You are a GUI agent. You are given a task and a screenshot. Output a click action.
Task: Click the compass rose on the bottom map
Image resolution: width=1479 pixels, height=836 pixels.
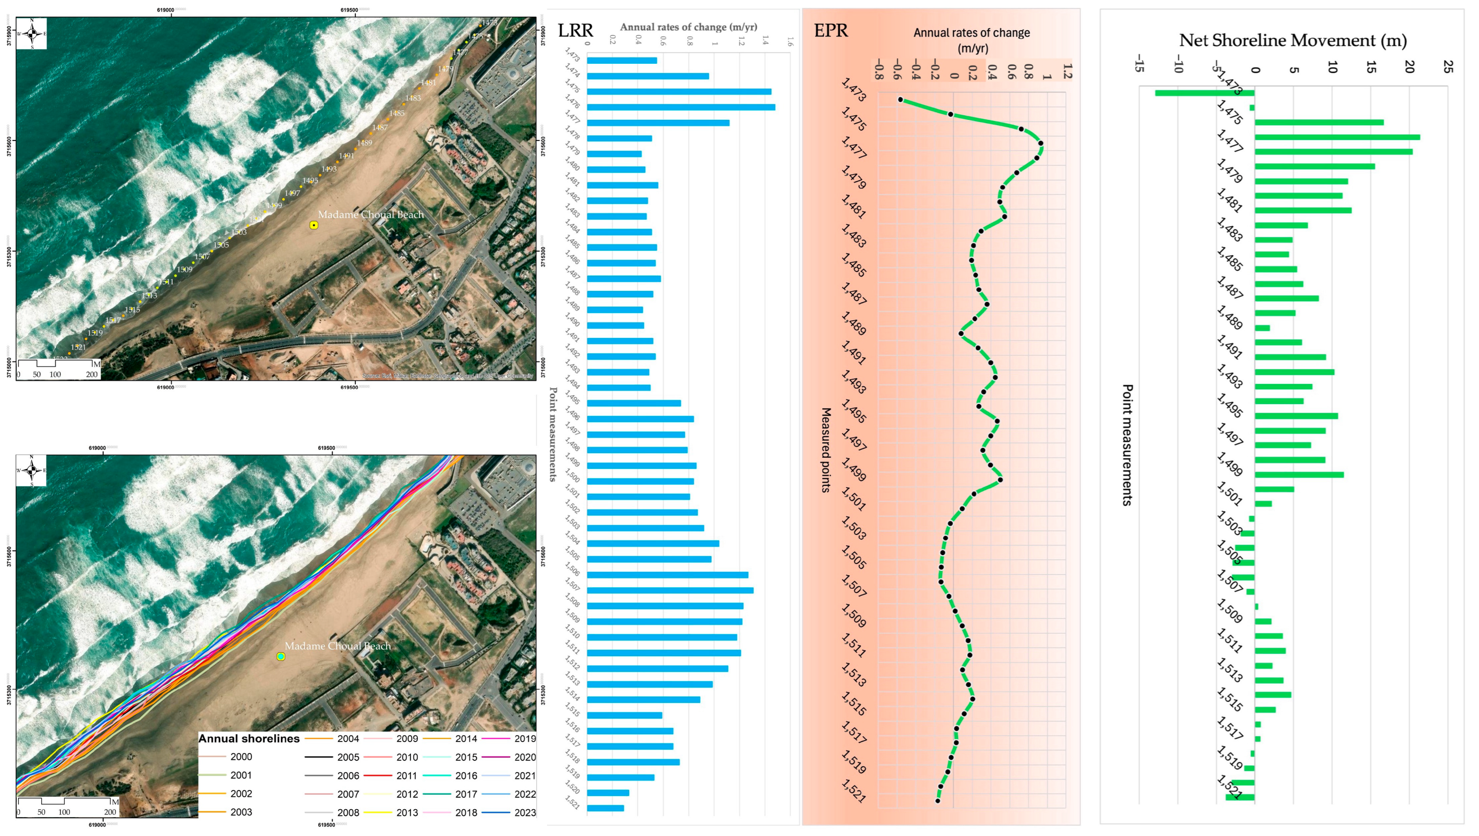pyautogui.click(x=32, y=471)
